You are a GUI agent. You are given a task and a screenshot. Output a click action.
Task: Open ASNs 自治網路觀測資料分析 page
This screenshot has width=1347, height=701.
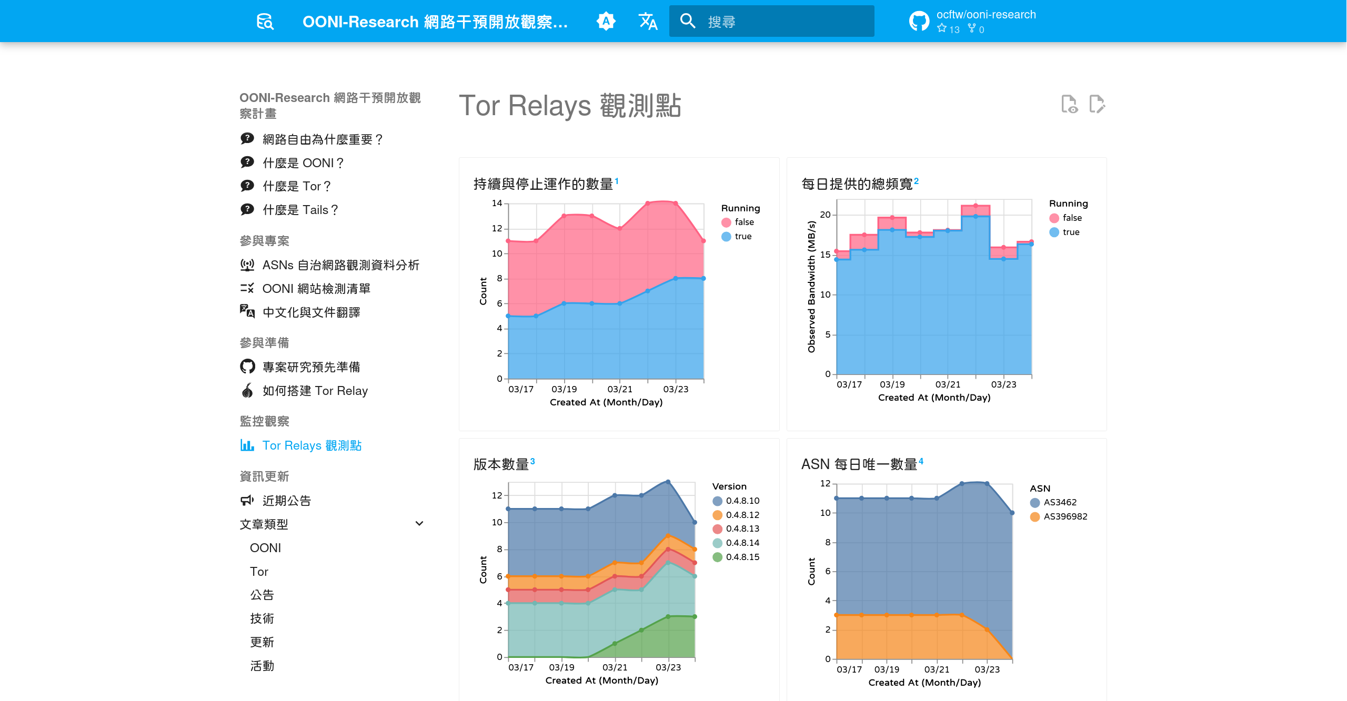341,266
